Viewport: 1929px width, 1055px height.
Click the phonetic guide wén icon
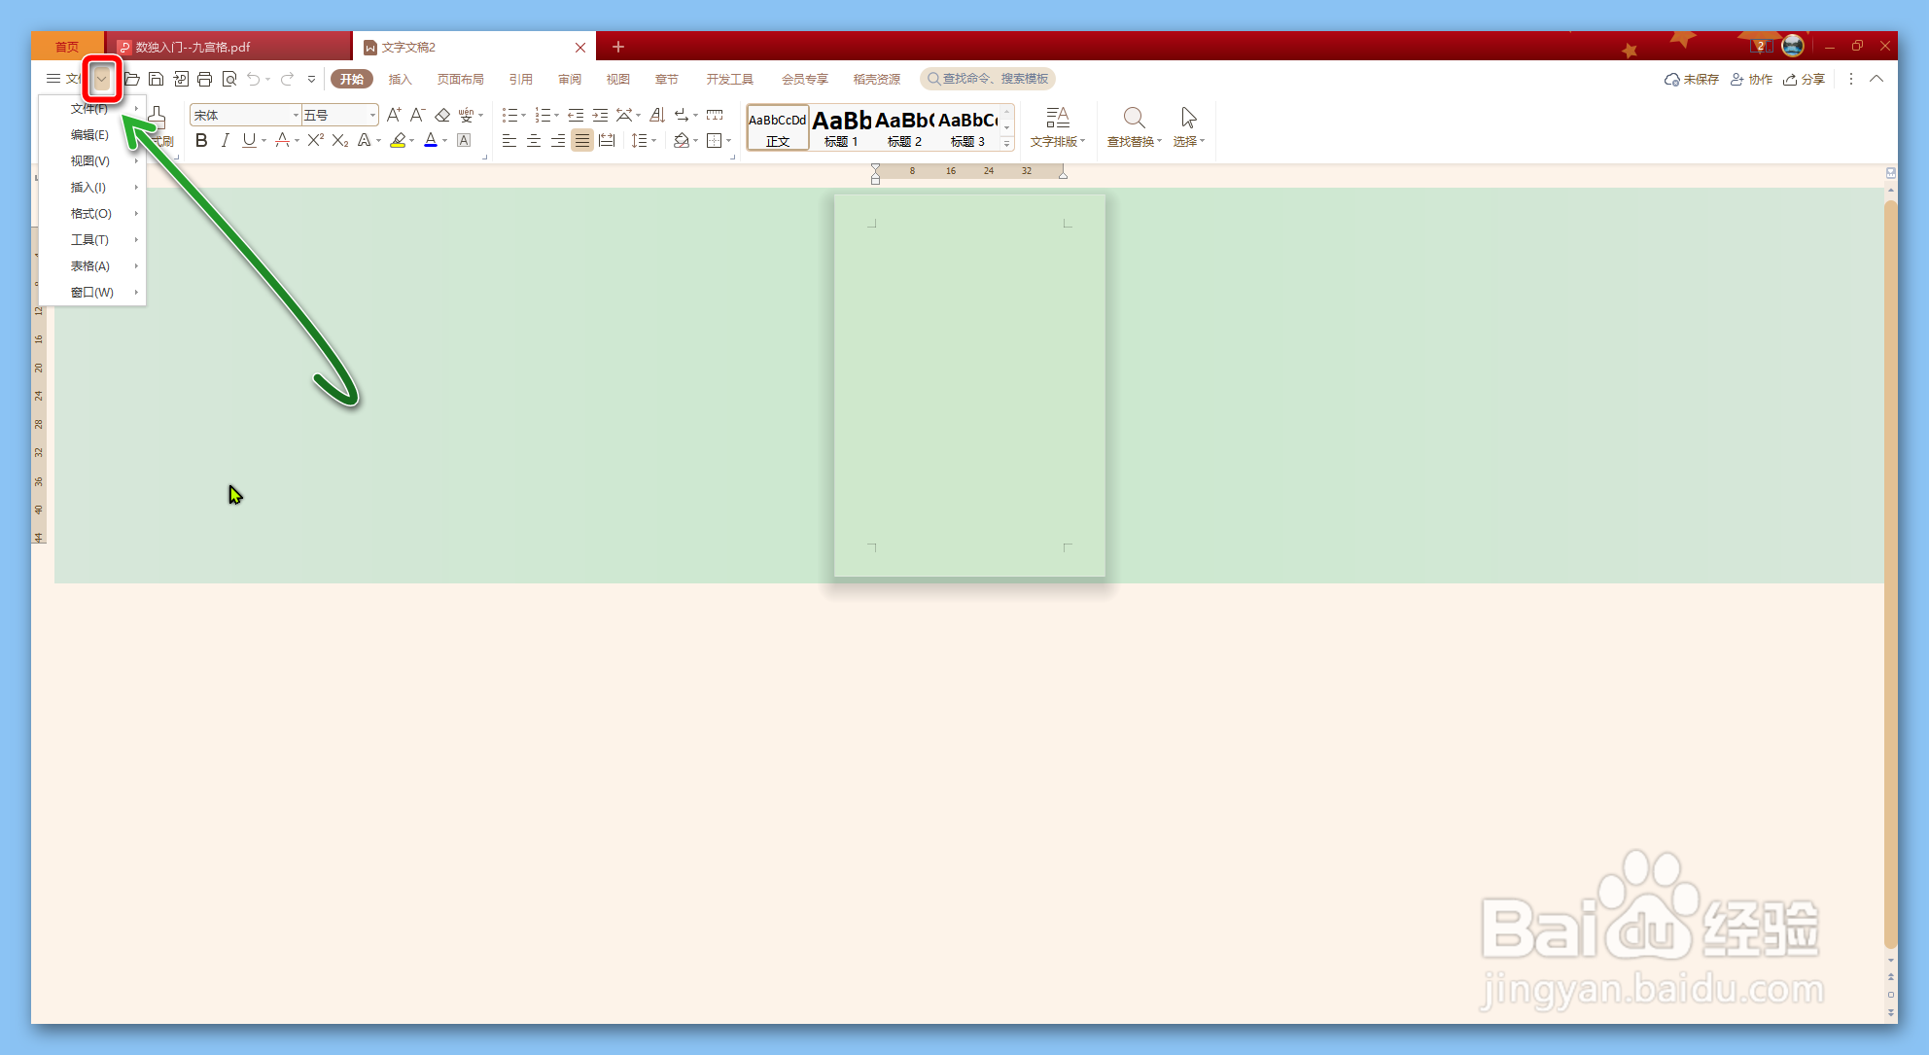[466, 115]
